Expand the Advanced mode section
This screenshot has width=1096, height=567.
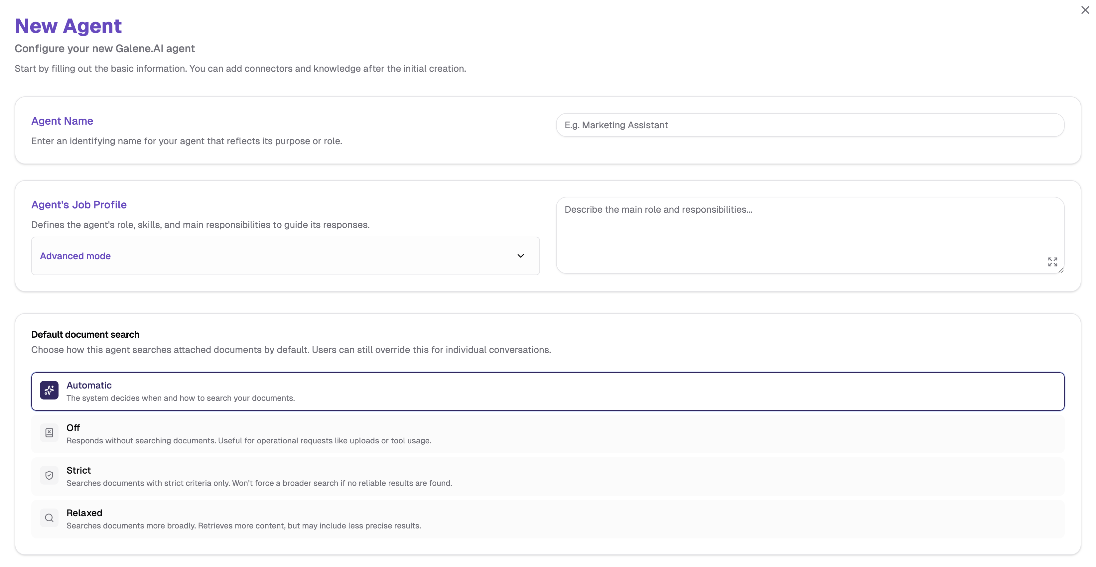coord(286,256)
